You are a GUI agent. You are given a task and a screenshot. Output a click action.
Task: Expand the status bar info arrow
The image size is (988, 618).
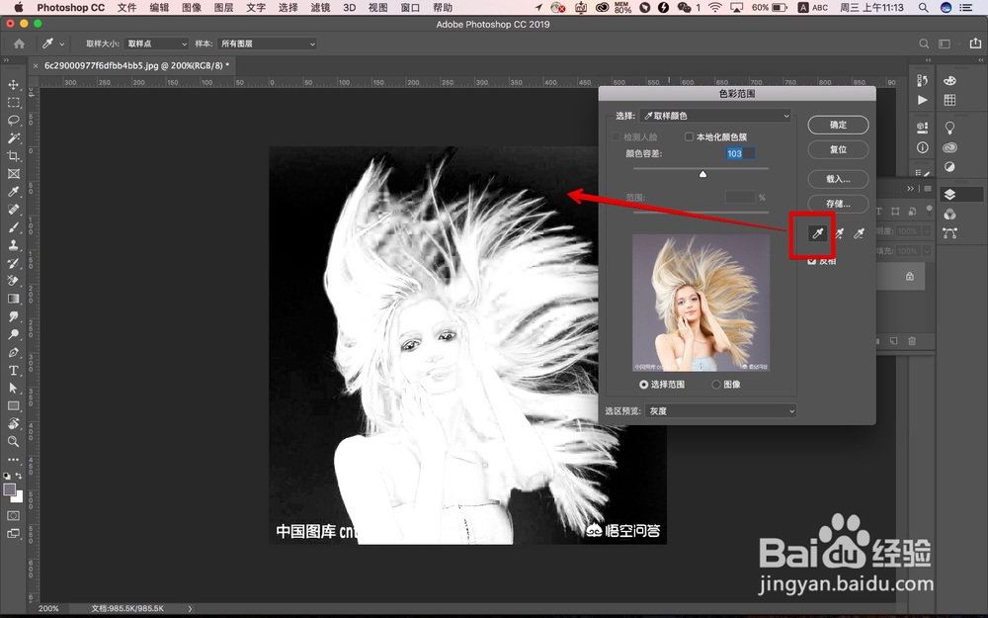(x=190, y=608)
